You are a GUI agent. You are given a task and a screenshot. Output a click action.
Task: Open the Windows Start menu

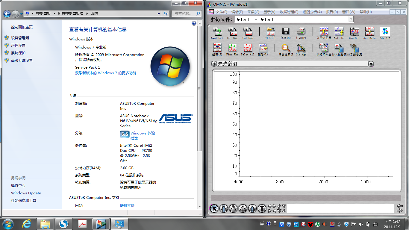tap(8, 223)
